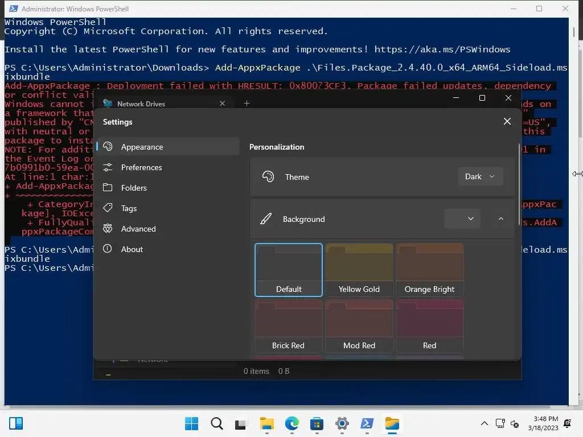Click the Appearance palette icon in sidebar

pos(108,146)
